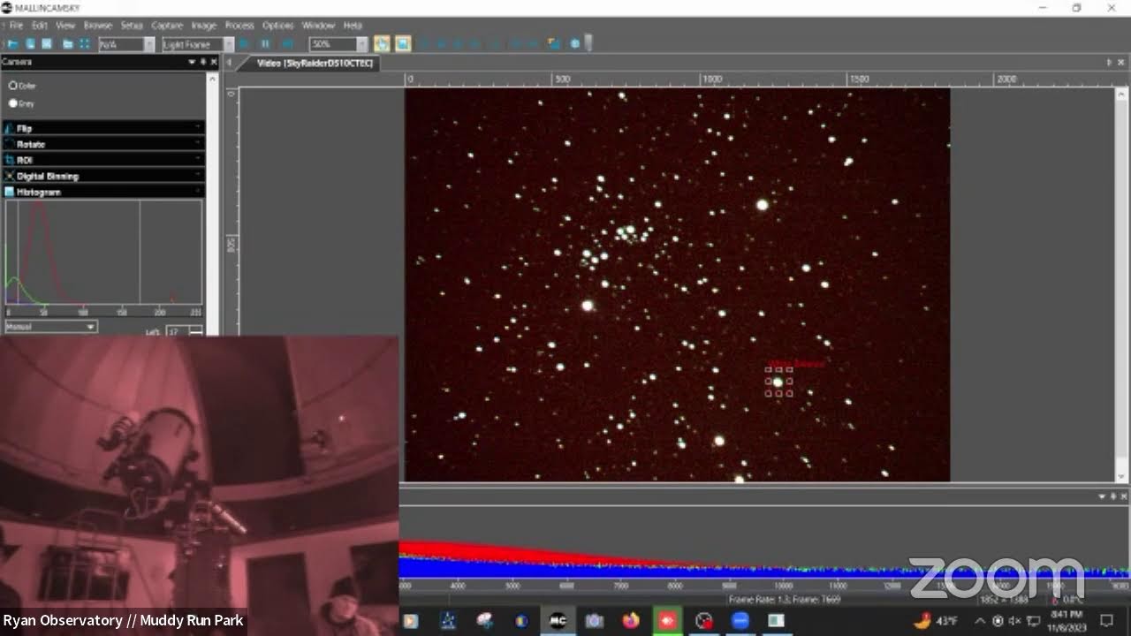Open the MC MallinCam taskbar icon
The height and width of the screenshot is (636, 1131).
tap(558, 621)
